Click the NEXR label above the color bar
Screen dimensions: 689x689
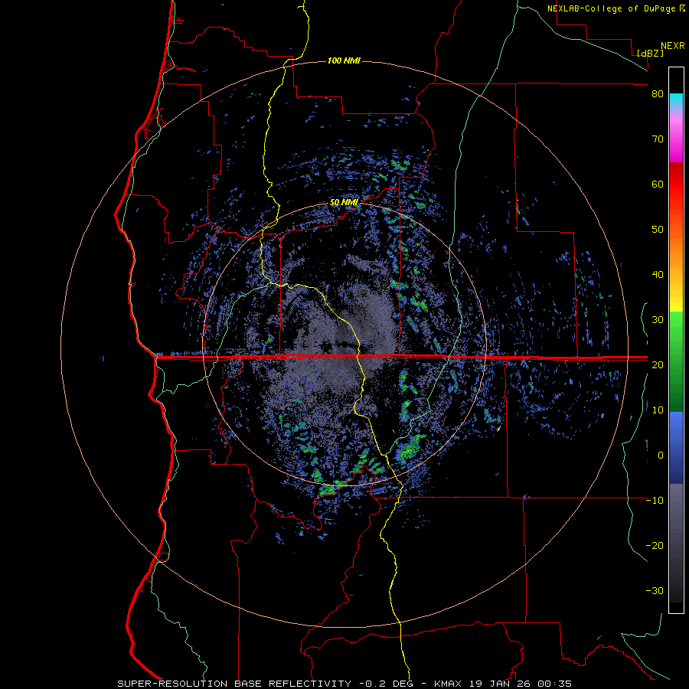673,46
